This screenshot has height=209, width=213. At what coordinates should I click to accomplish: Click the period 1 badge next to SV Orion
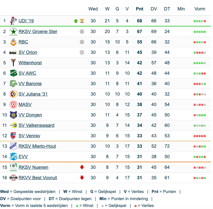(x=82, y=52)
